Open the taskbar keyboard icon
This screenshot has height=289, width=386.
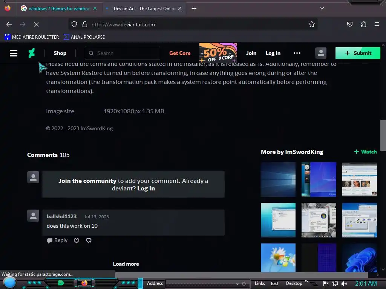274,284
